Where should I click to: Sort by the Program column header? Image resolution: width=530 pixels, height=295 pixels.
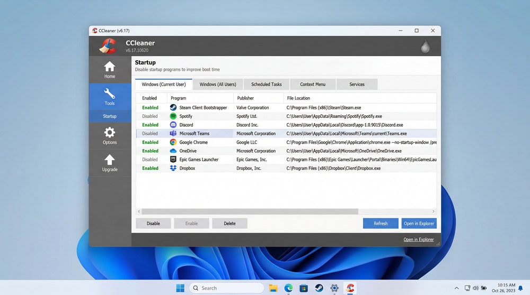click(x=200, y=98)
